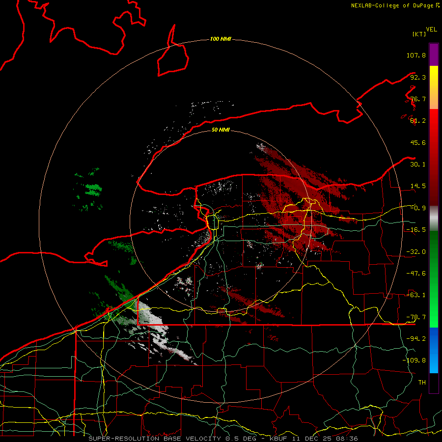
Task: Click the 45.6 velocity scale value
Action: (x=418, y=142)
